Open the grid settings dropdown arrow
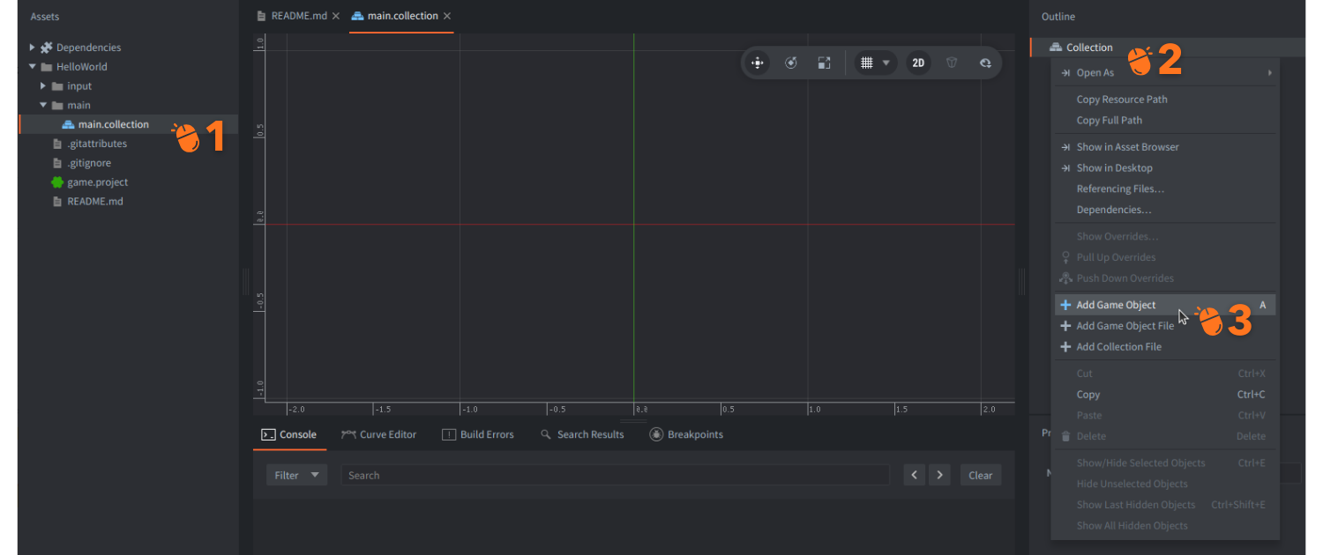 click(x=886, y=63)
